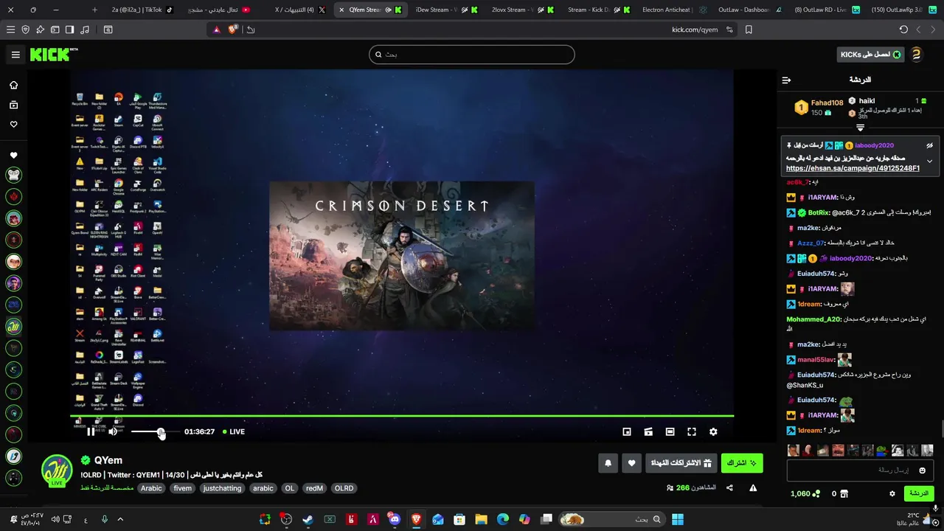Mute the stream volume speaker icon
944x531 pixels.
pos(113,432)
